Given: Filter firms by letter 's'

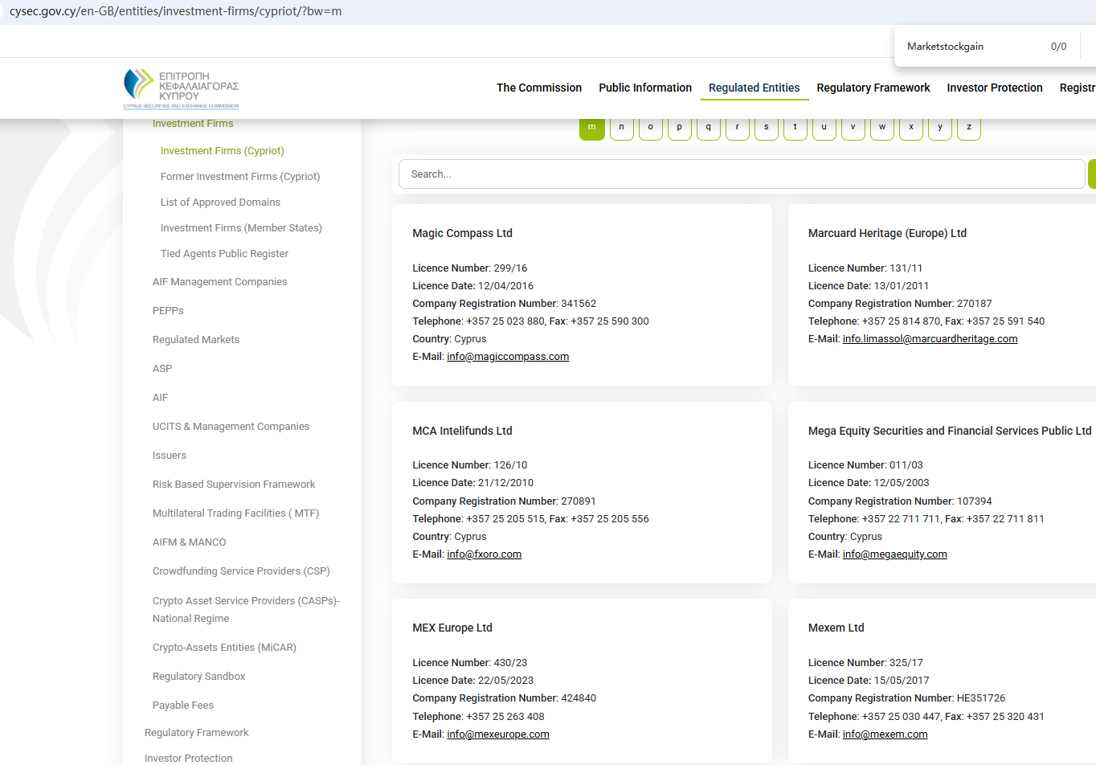Looking at the screenshot, I should [766, 128].
